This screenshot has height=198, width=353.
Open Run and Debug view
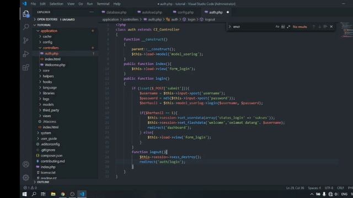[26, 54]
